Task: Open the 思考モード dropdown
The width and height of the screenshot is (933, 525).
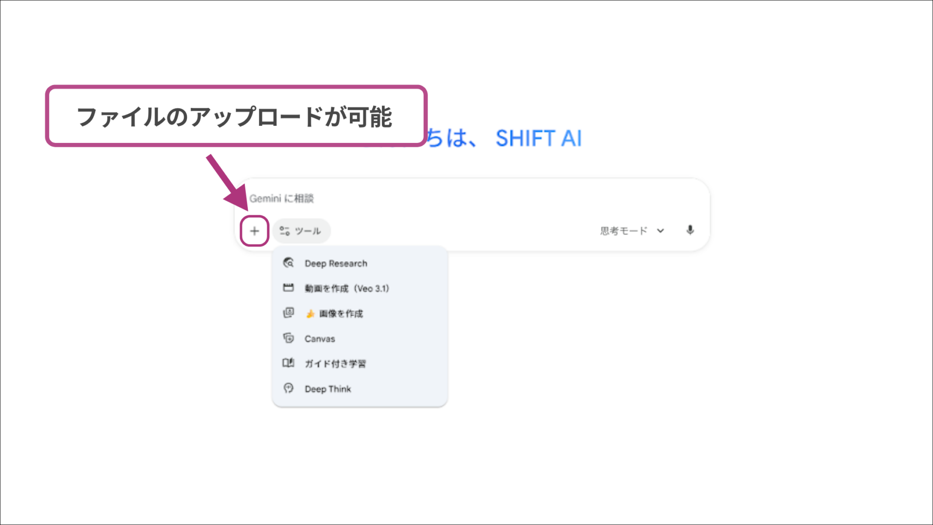Action: pos(624,230)
